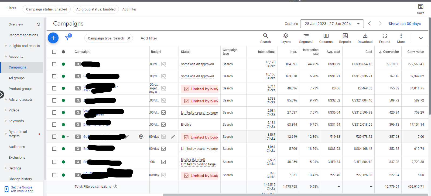This screenshot has height=196, width=431.
Task: Collapse the toolbar using the chevron arrow
Action: point(420,38)
